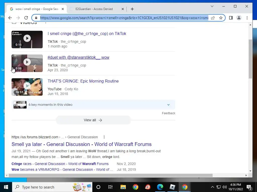Screen dimensions: 257x192
Task: Go back to previous page in Chrome
Action: 10,18
